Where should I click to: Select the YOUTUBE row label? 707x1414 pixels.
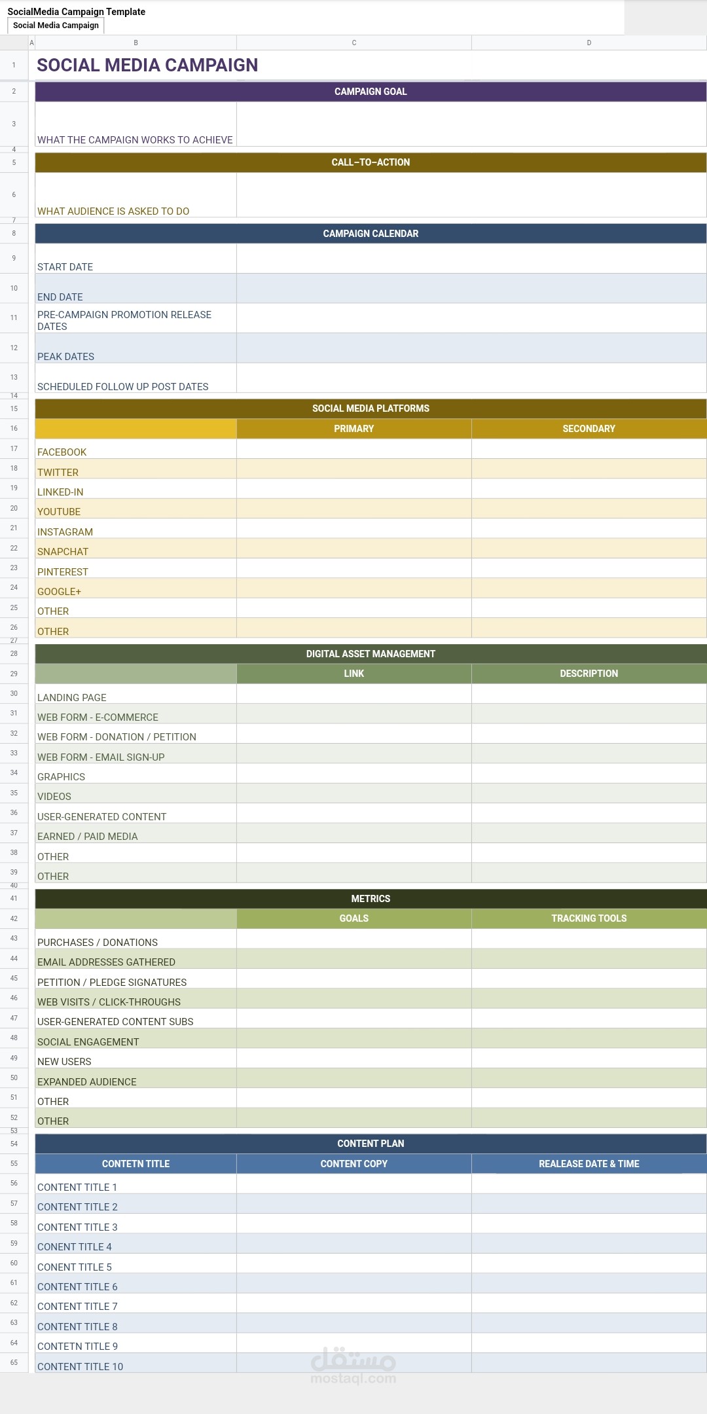(x=136, y=509)
